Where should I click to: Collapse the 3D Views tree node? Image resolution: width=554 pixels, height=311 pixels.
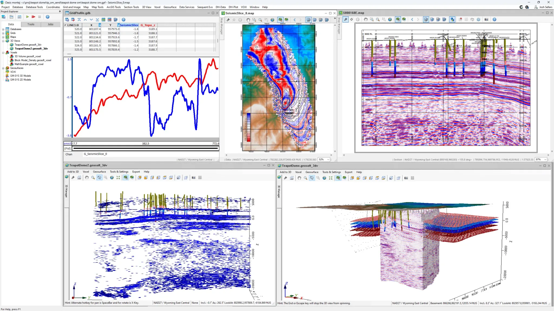click(x=3, y=41)
